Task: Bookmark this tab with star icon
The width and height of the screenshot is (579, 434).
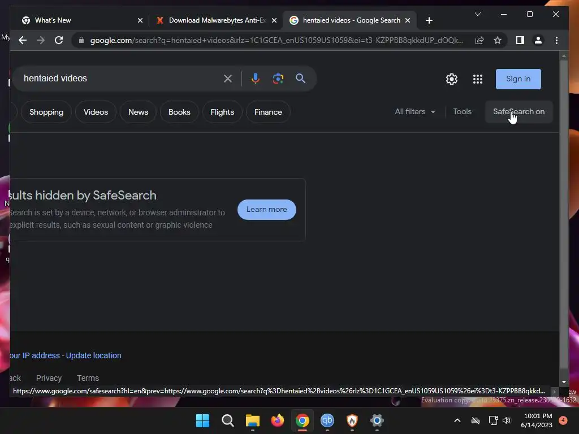Action: (x=498, y=40)
